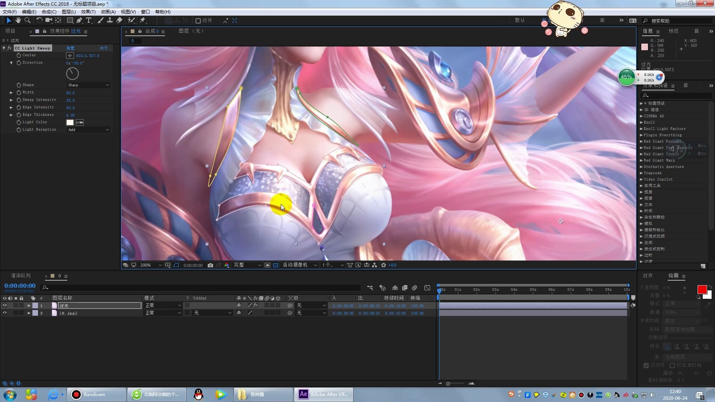Hide the 0.jpg layer via eye icon
This screenshot has width=715, height=402.
5,313
